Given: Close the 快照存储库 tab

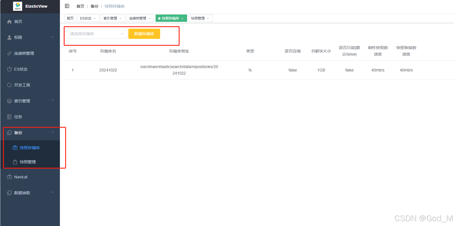Looking at the screenshot, I should click(182, 18).
